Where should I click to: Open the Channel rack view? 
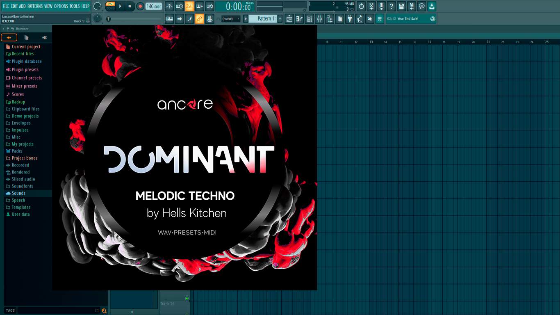tap(310, 18)
